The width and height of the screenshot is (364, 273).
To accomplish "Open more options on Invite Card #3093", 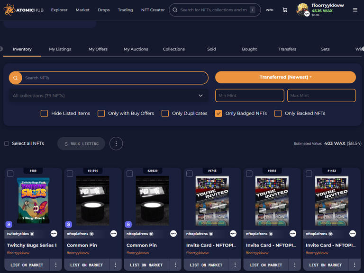I will click(295, 264).
